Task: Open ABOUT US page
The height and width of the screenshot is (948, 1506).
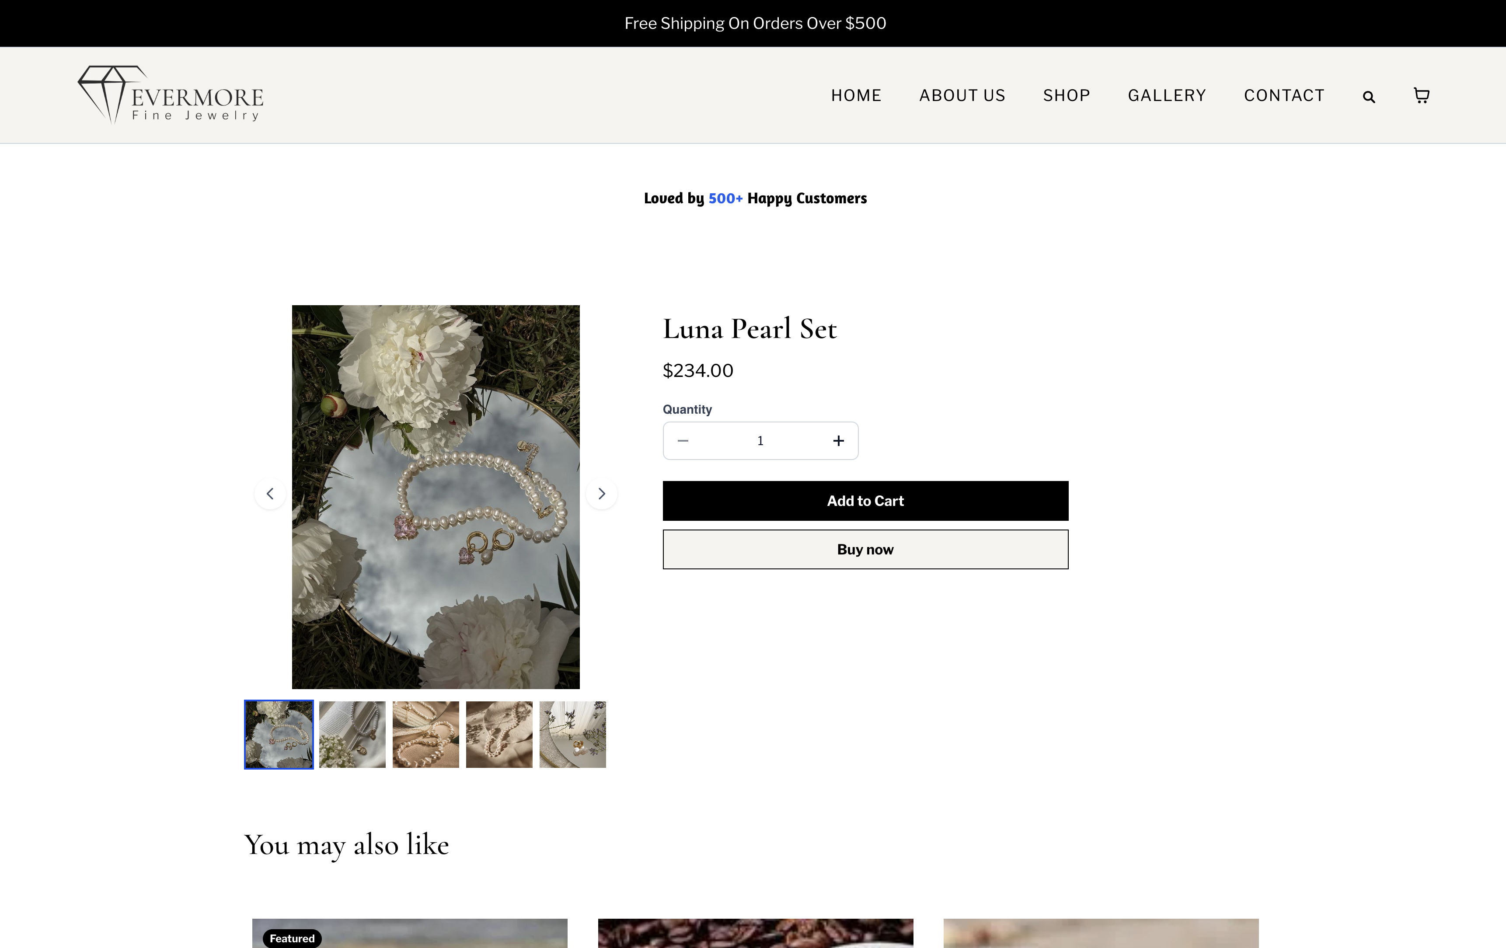Action: tap(962, 96)
